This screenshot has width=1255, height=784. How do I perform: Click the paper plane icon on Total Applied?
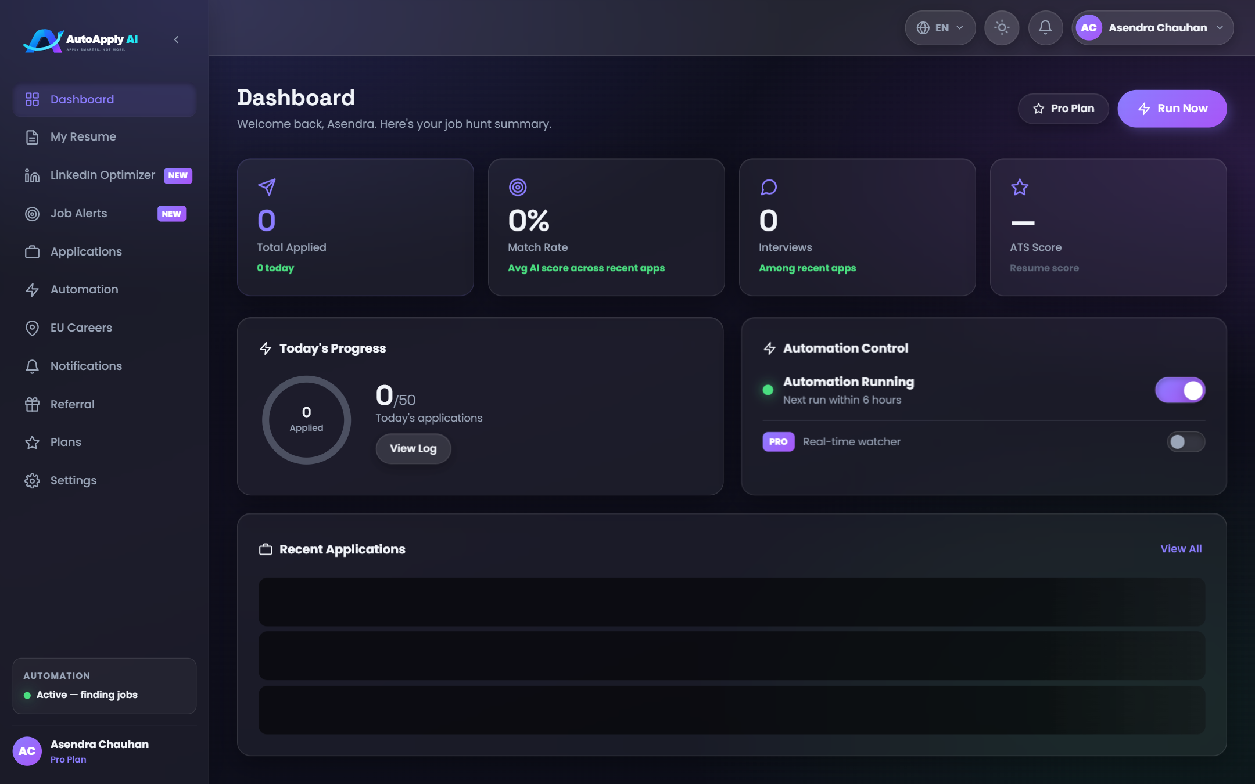[x=267, y=187]
